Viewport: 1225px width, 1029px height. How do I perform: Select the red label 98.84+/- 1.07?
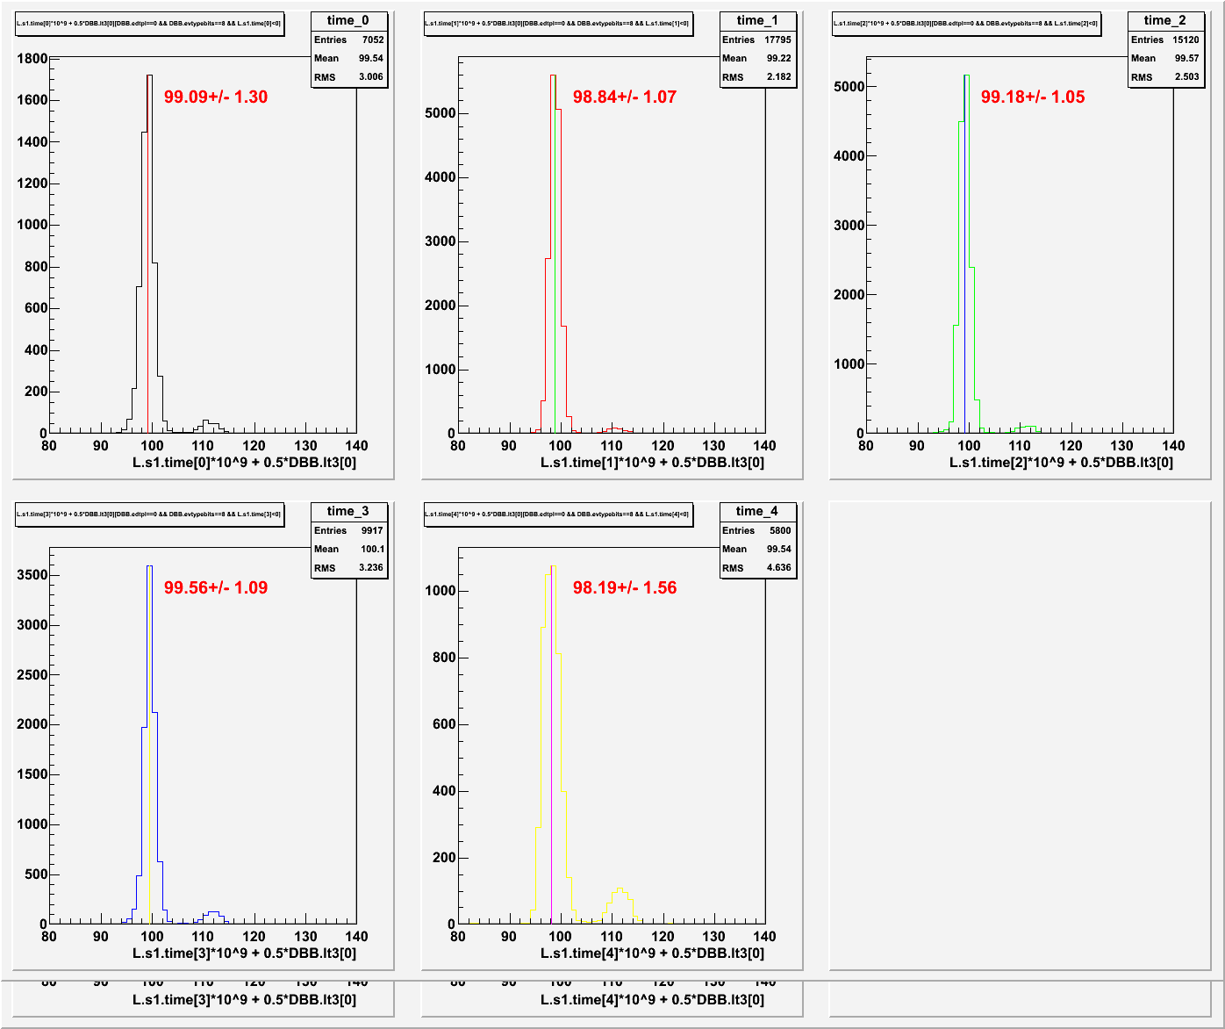click(x=625, y=97)
